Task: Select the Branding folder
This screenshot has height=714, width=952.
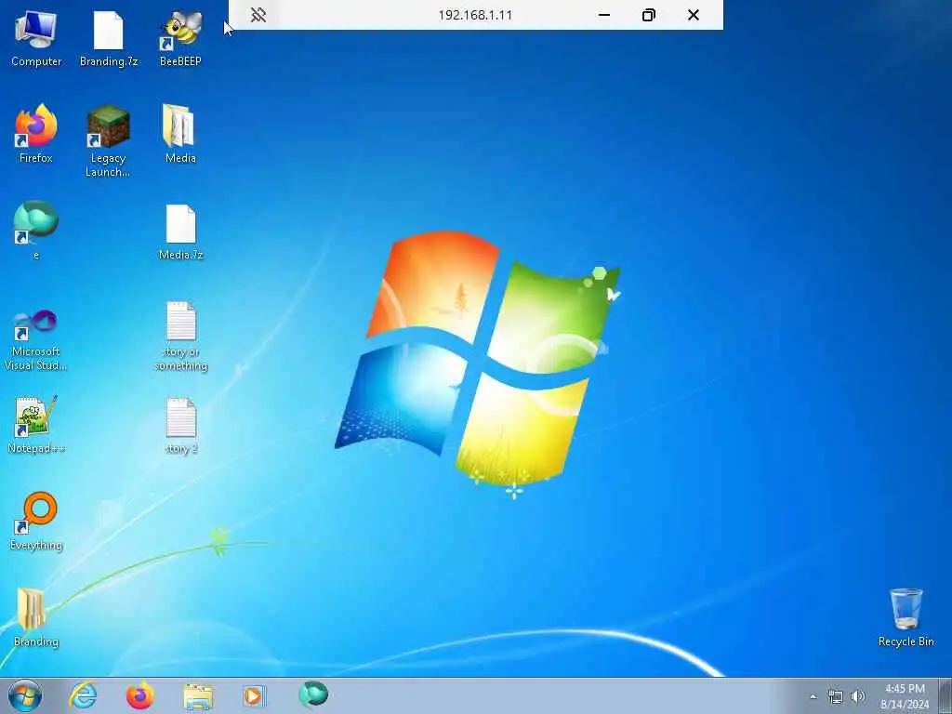Action: pos(36,618)
